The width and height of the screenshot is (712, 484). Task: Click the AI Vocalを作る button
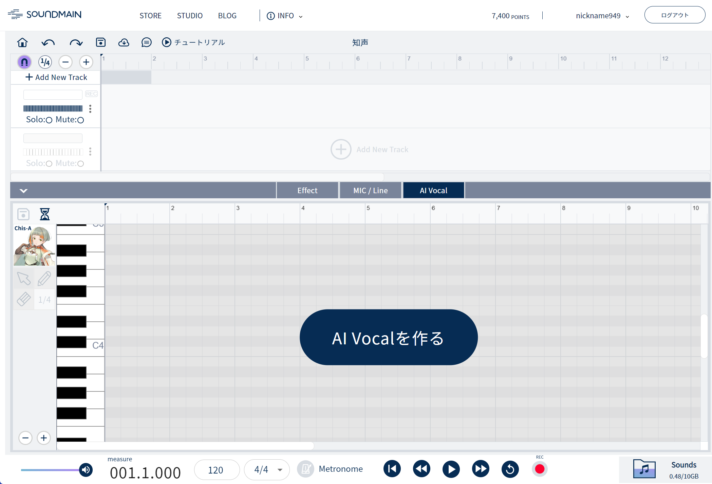point(388,338)
